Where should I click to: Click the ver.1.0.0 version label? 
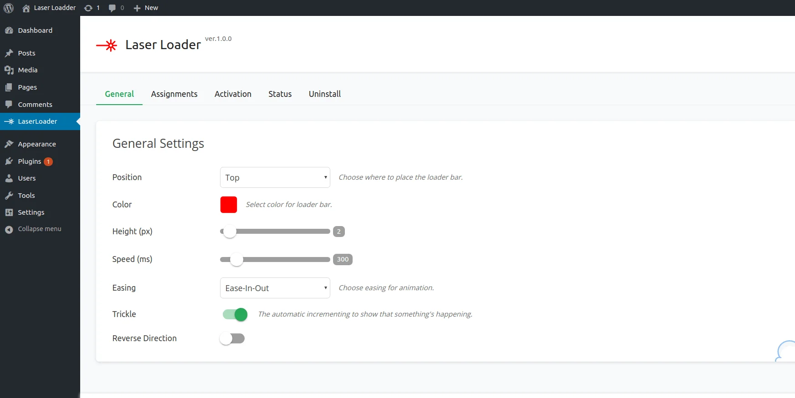[218, 39]
